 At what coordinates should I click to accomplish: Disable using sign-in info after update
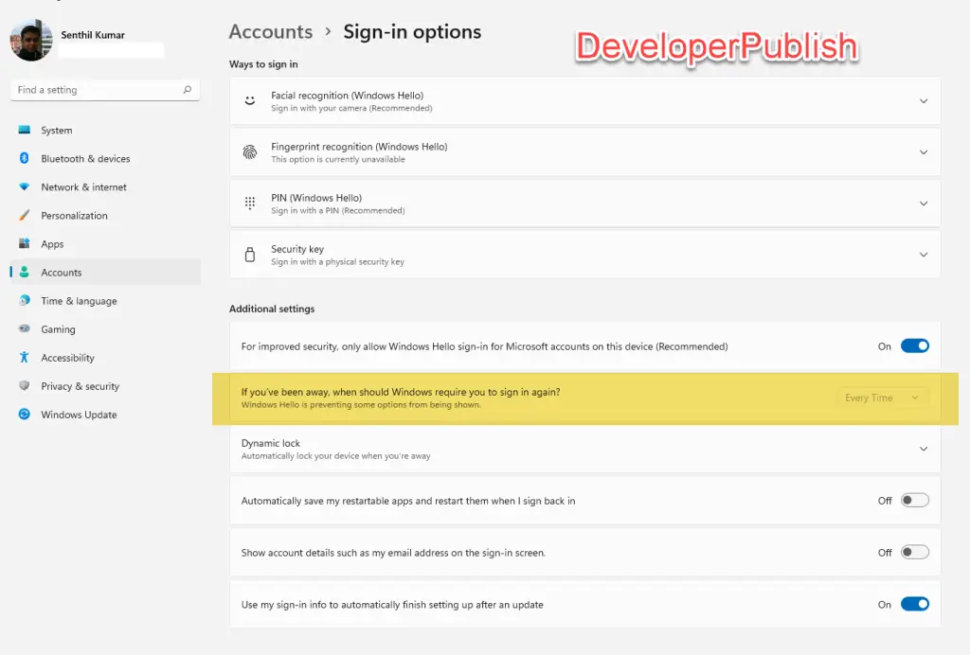914,604
